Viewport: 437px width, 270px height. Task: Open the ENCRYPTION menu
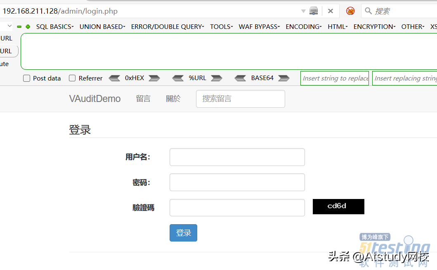(374, 27)
